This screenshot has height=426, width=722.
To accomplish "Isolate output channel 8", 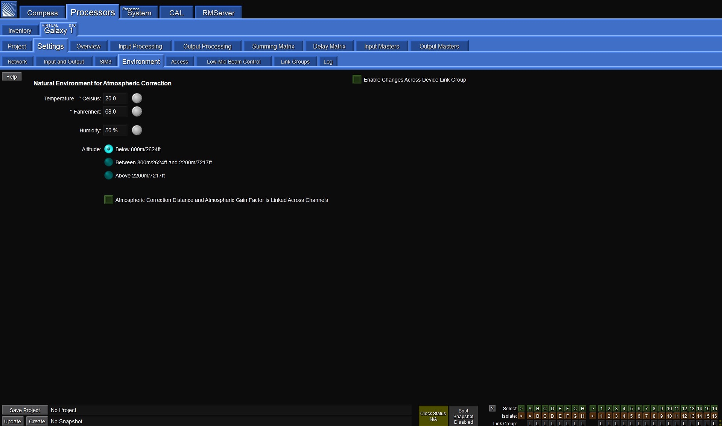I will pyautogui.click(x=654, y=416).
